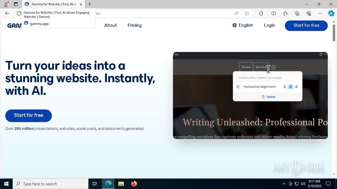337x189 pixels.
Task: Click the page vertical scrollbar thumb
Action: 334,33
